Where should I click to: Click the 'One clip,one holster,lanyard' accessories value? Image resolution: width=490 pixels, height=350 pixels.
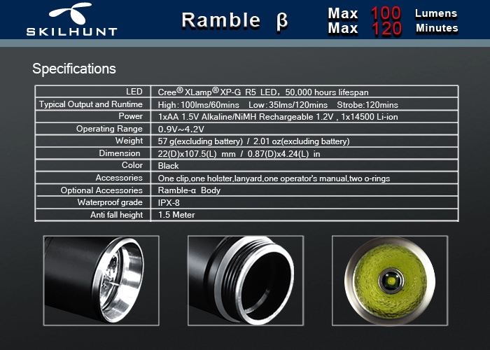coord(274,178)
